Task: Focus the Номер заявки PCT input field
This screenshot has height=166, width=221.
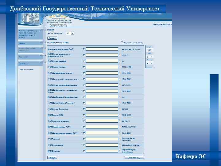Action: coord(102,127)
